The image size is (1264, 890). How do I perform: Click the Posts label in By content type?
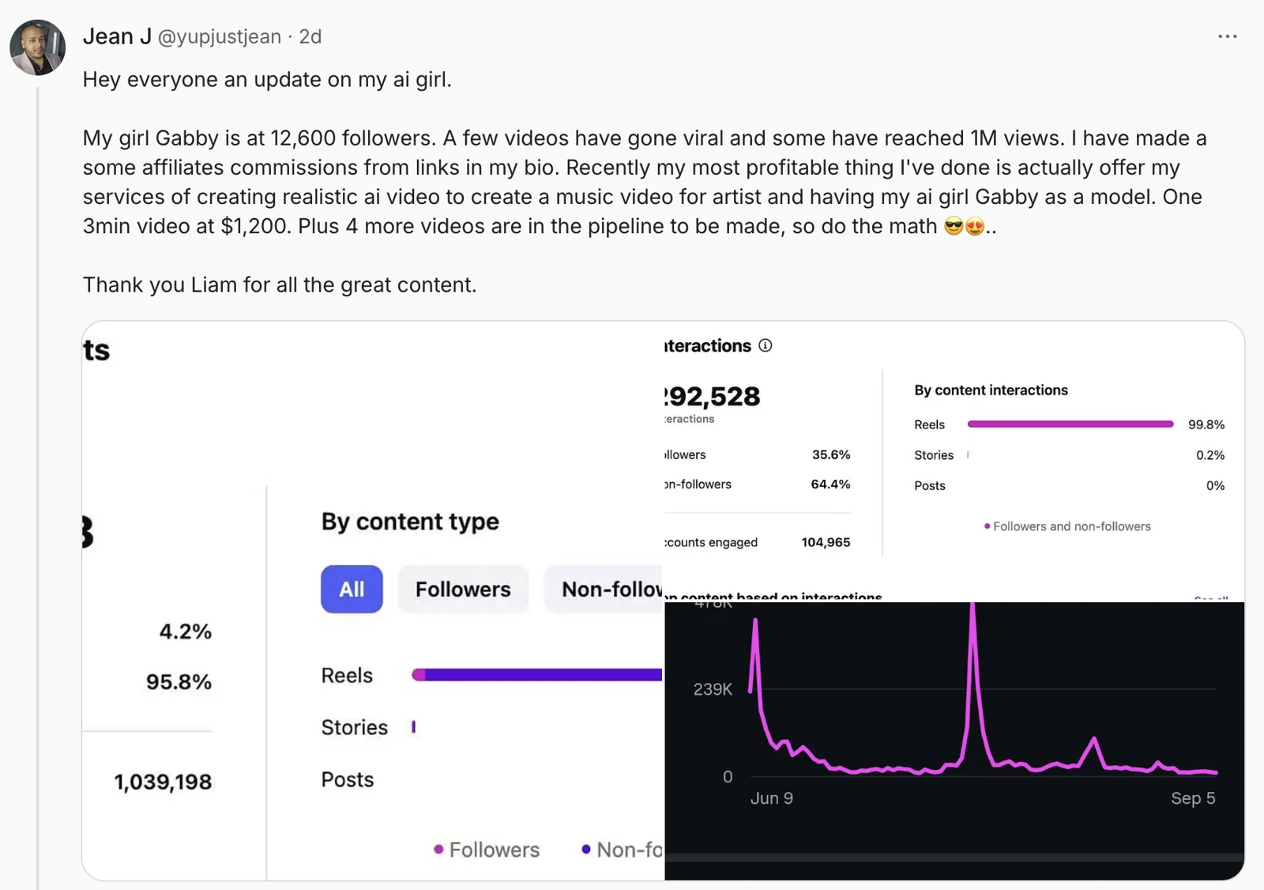point(348,779)
